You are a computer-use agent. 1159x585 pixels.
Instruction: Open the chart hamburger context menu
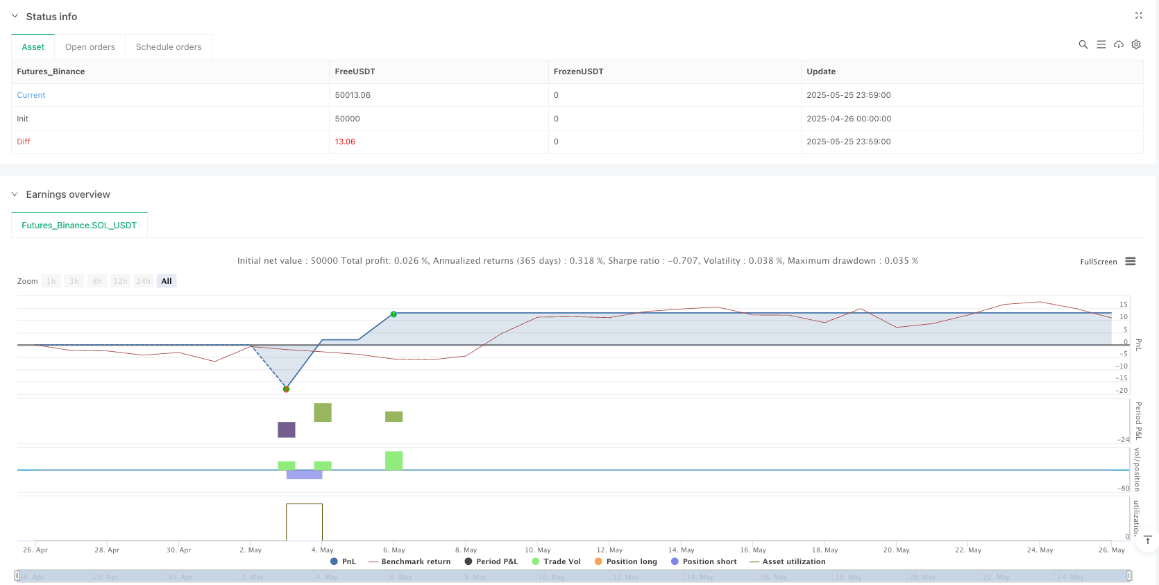[x=1131, y=262]
